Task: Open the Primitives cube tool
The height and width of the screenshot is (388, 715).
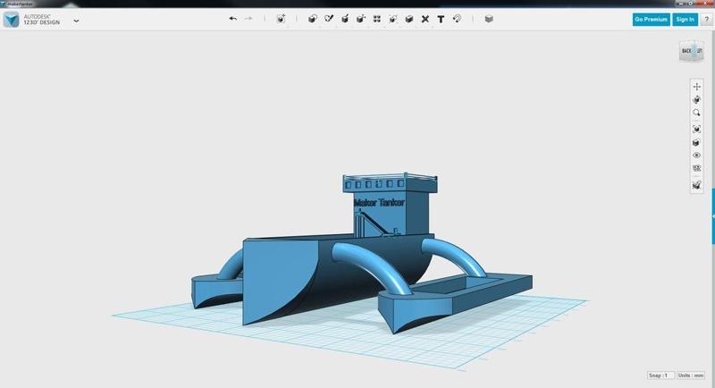Action: (x=313, y=19)
